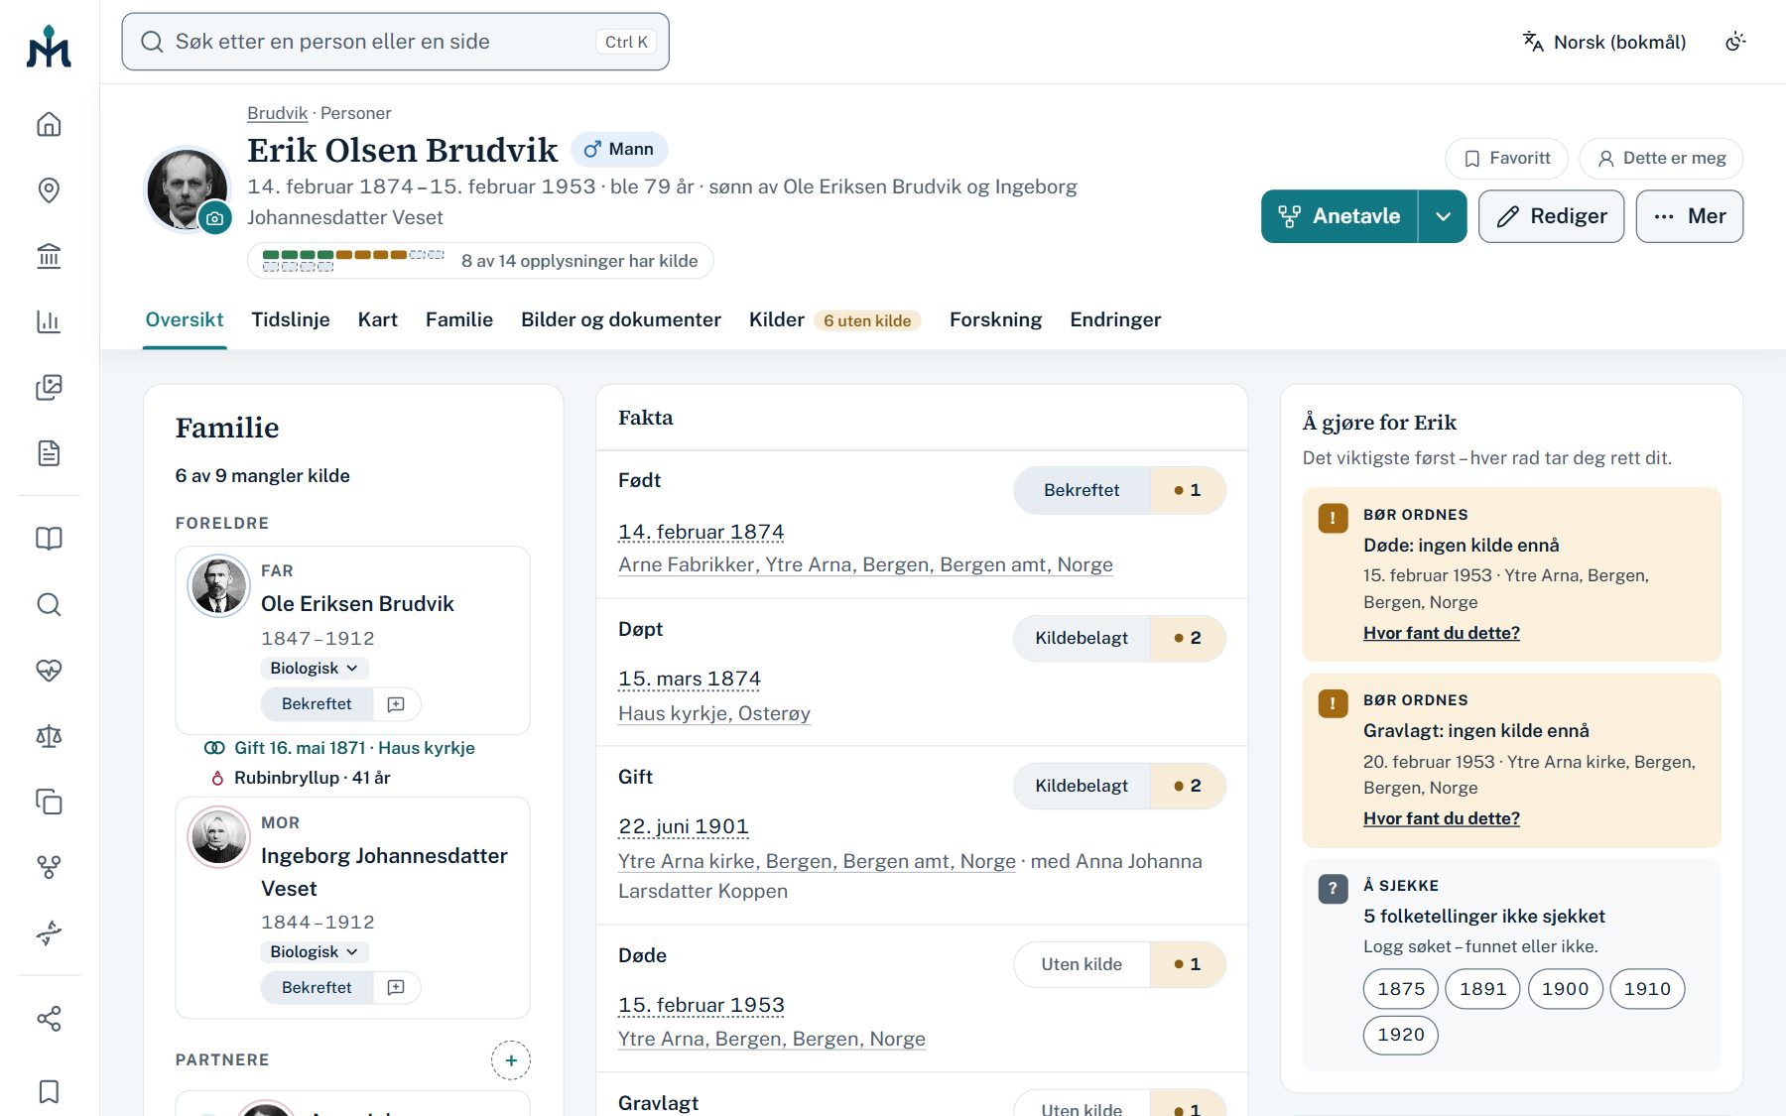
Task: Open the statistics bar chart icon
Action: click(49, 321)
